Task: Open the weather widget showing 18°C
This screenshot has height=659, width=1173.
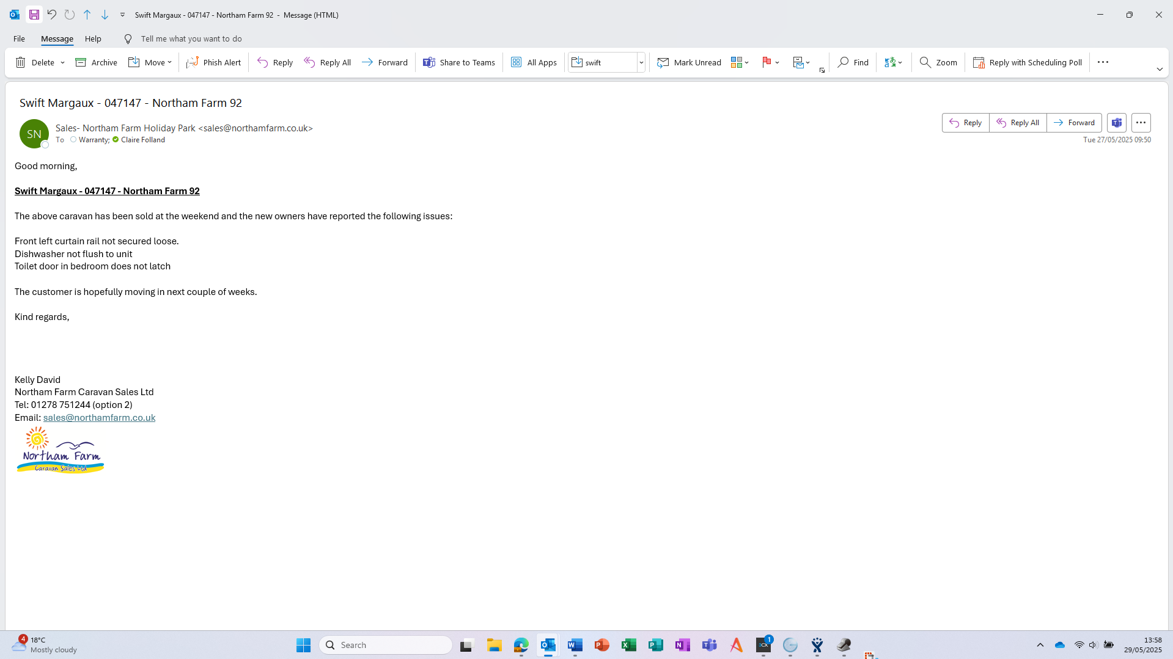Action: [x=45, y=645]
